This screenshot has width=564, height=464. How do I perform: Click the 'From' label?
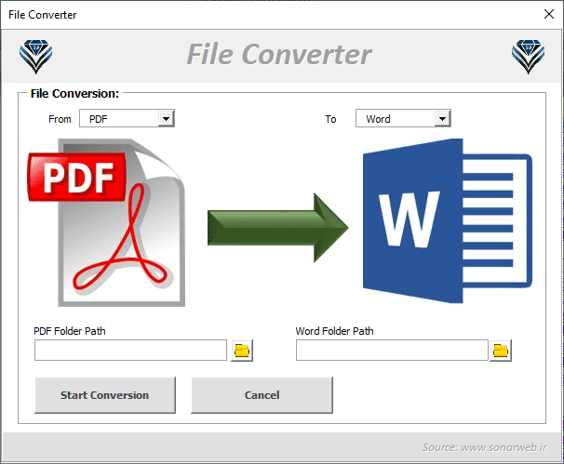60,119
